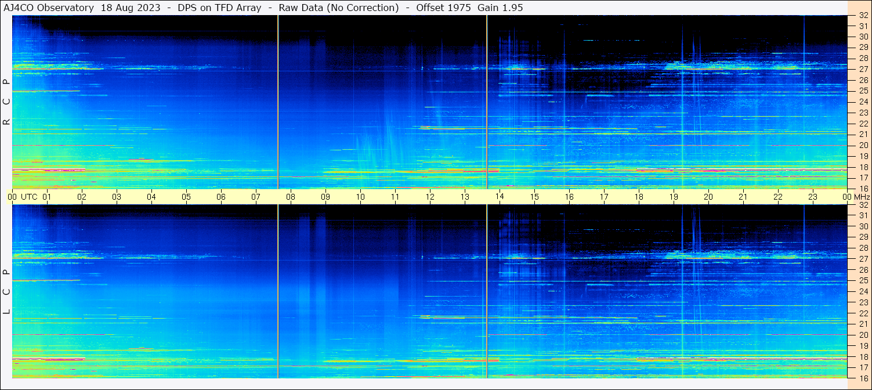Click the "Gain 1.95" value in header

pos(500,8)
